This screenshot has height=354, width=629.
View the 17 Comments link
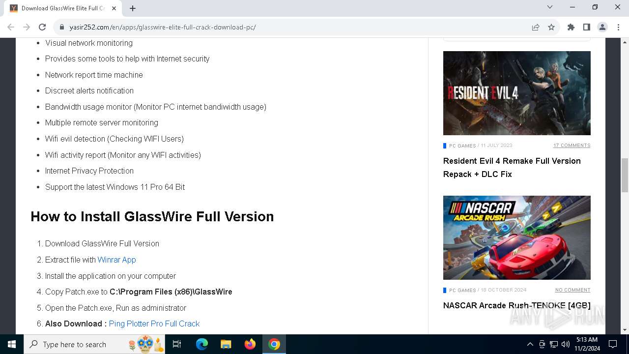(x=572, y=146)
